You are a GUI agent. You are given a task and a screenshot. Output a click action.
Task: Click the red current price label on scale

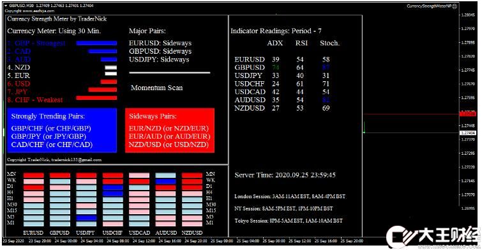[x=467, y=114]
